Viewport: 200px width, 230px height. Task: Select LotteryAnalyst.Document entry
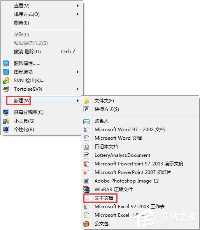tap(140, 155)
